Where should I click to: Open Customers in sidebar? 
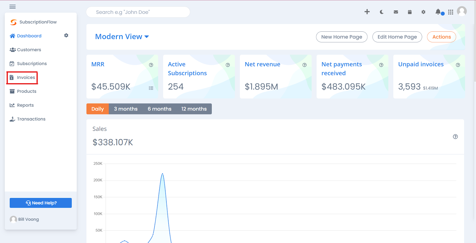[25, 50]
